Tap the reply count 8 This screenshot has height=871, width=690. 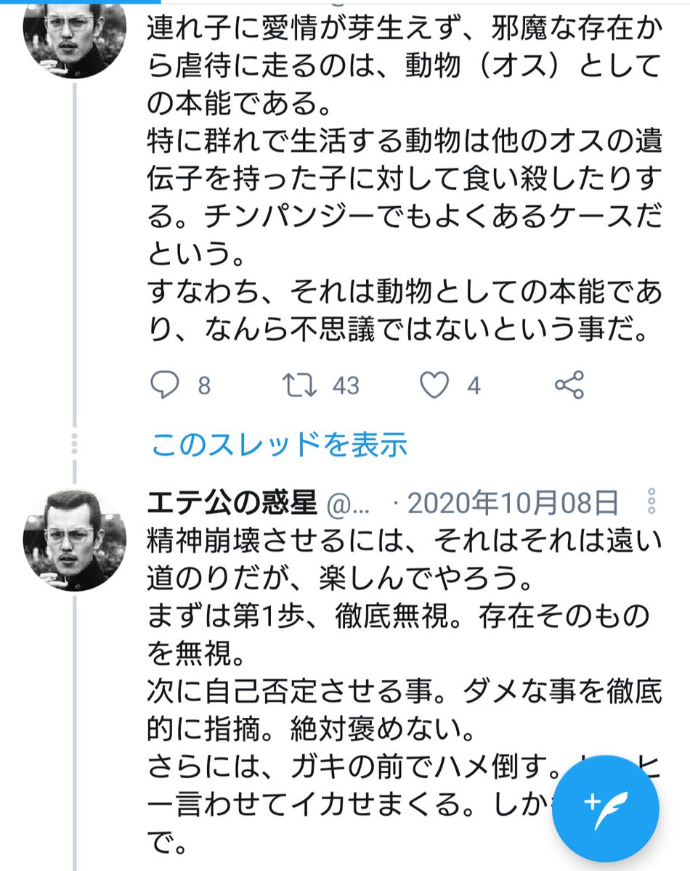click(x=204, y=386)
